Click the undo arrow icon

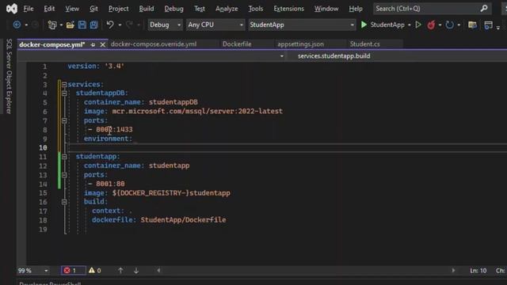click(x=110, y=25)
